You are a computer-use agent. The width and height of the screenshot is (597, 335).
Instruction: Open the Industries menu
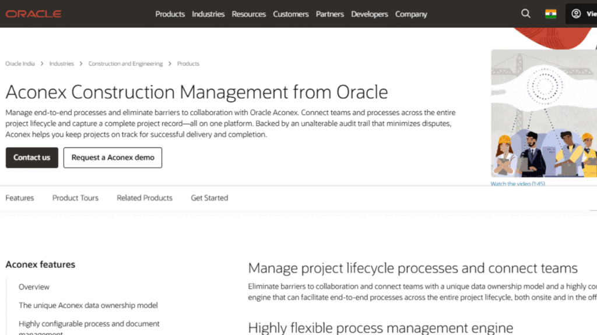click(208, 14)
